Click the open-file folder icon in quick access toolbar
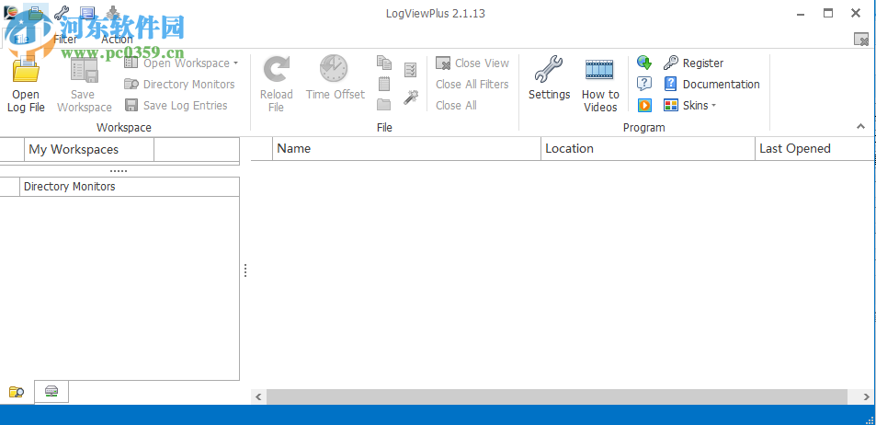The image size is (876, 425). click(x=37, y=12)
